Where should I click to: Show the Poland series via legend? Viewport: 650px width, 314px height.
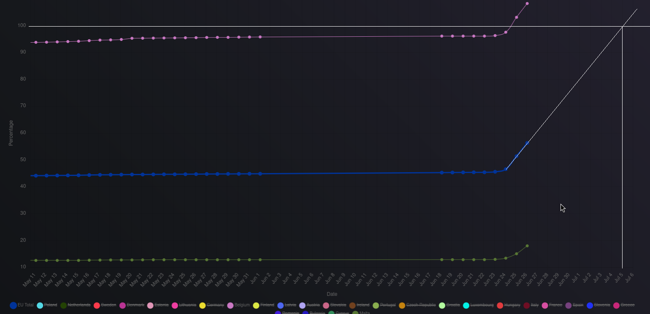tap(47, 305)
